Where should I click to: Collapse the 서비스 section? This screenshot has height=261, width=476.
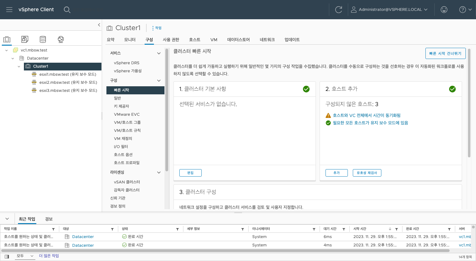(x=159, y=53)
